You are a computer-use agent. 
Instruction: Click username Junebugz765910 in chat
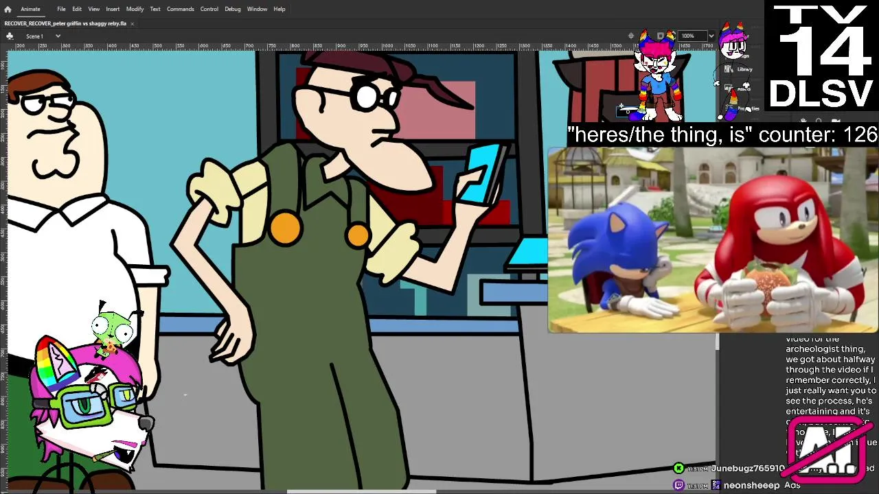coord(747,469)
